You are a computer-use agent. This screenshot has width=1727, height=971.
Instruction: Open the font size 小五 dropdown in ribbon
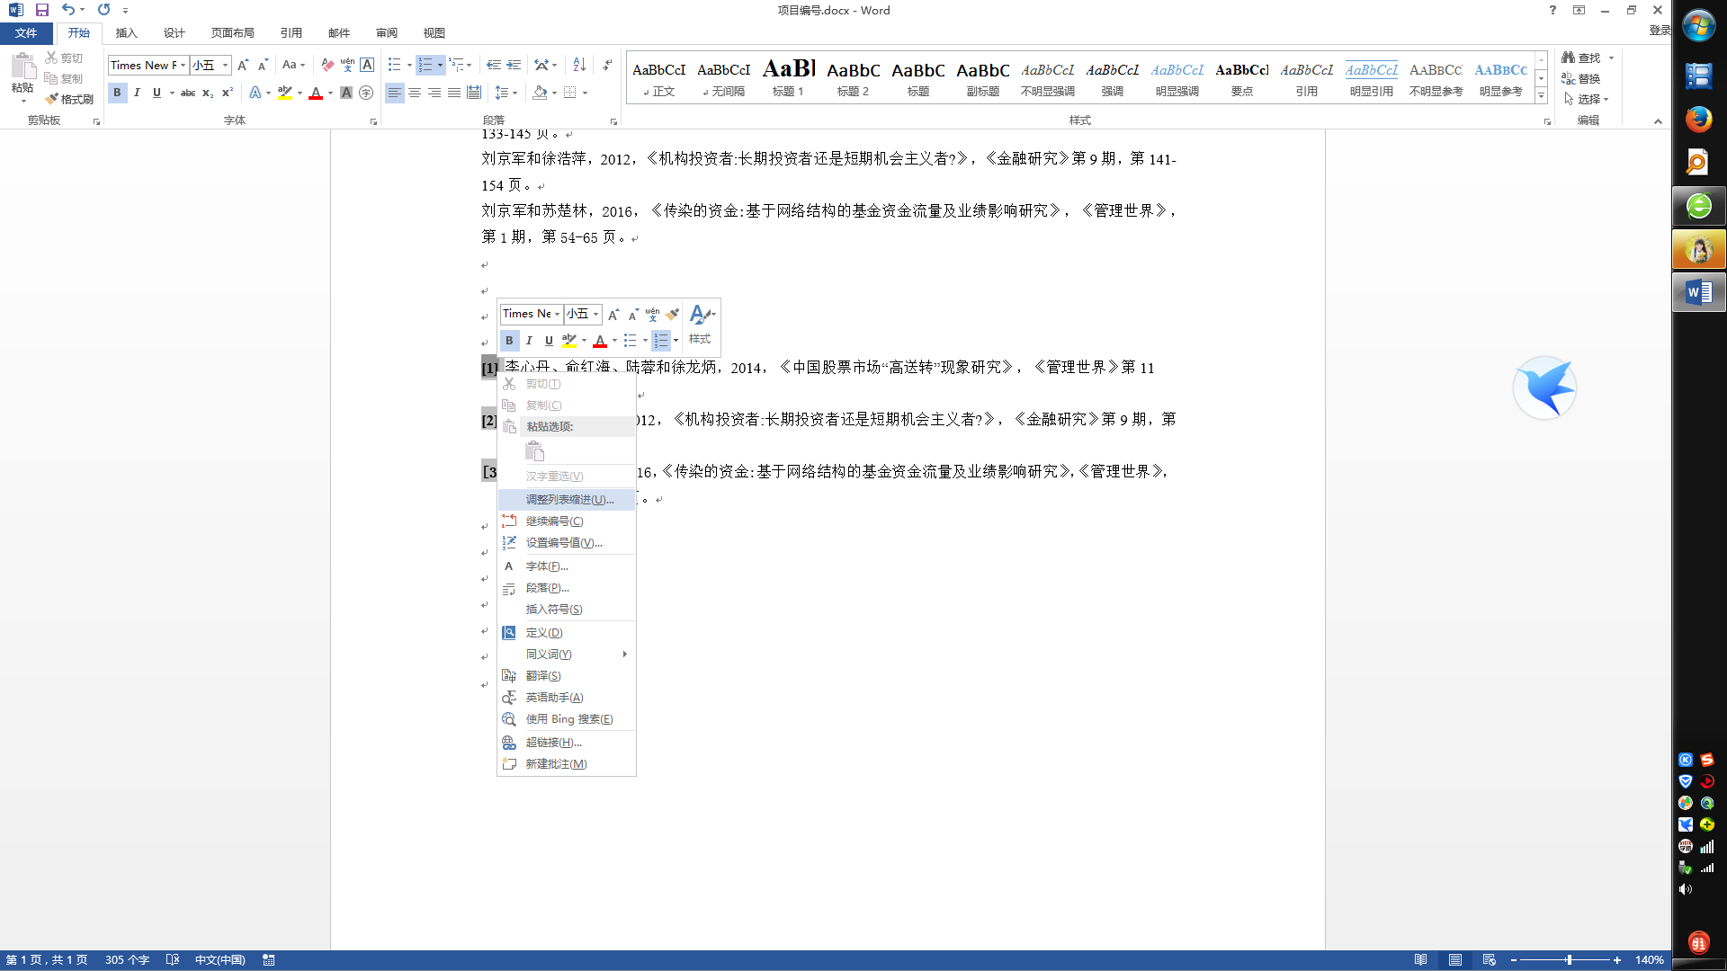(x=225, y=65)
